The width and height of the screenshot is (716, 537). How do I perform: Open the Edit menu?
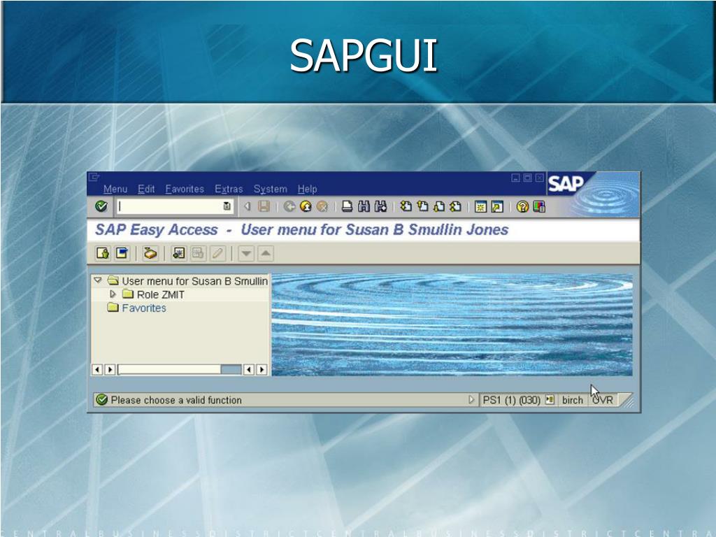click(x=146, y=189)
